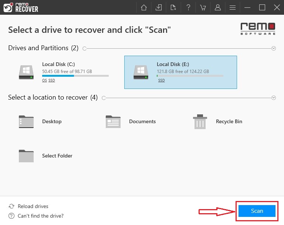This screenshot has width=284, height=225.
Task: Open the hamburger menu
Action: [x=233, y=7]
